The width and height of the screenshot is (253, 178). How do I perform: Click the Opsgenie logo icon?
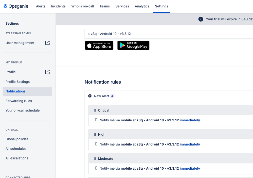[x=5, y=6]
